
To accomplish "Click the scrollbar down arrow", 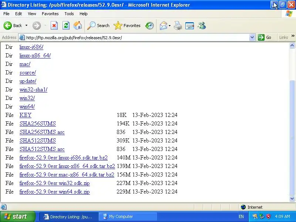I will (x=292, y=198).
